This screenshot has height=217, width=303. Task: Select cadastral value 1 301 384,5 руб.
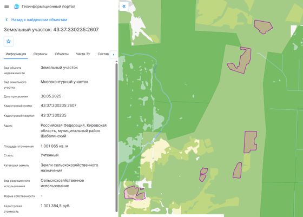point(55,206)
